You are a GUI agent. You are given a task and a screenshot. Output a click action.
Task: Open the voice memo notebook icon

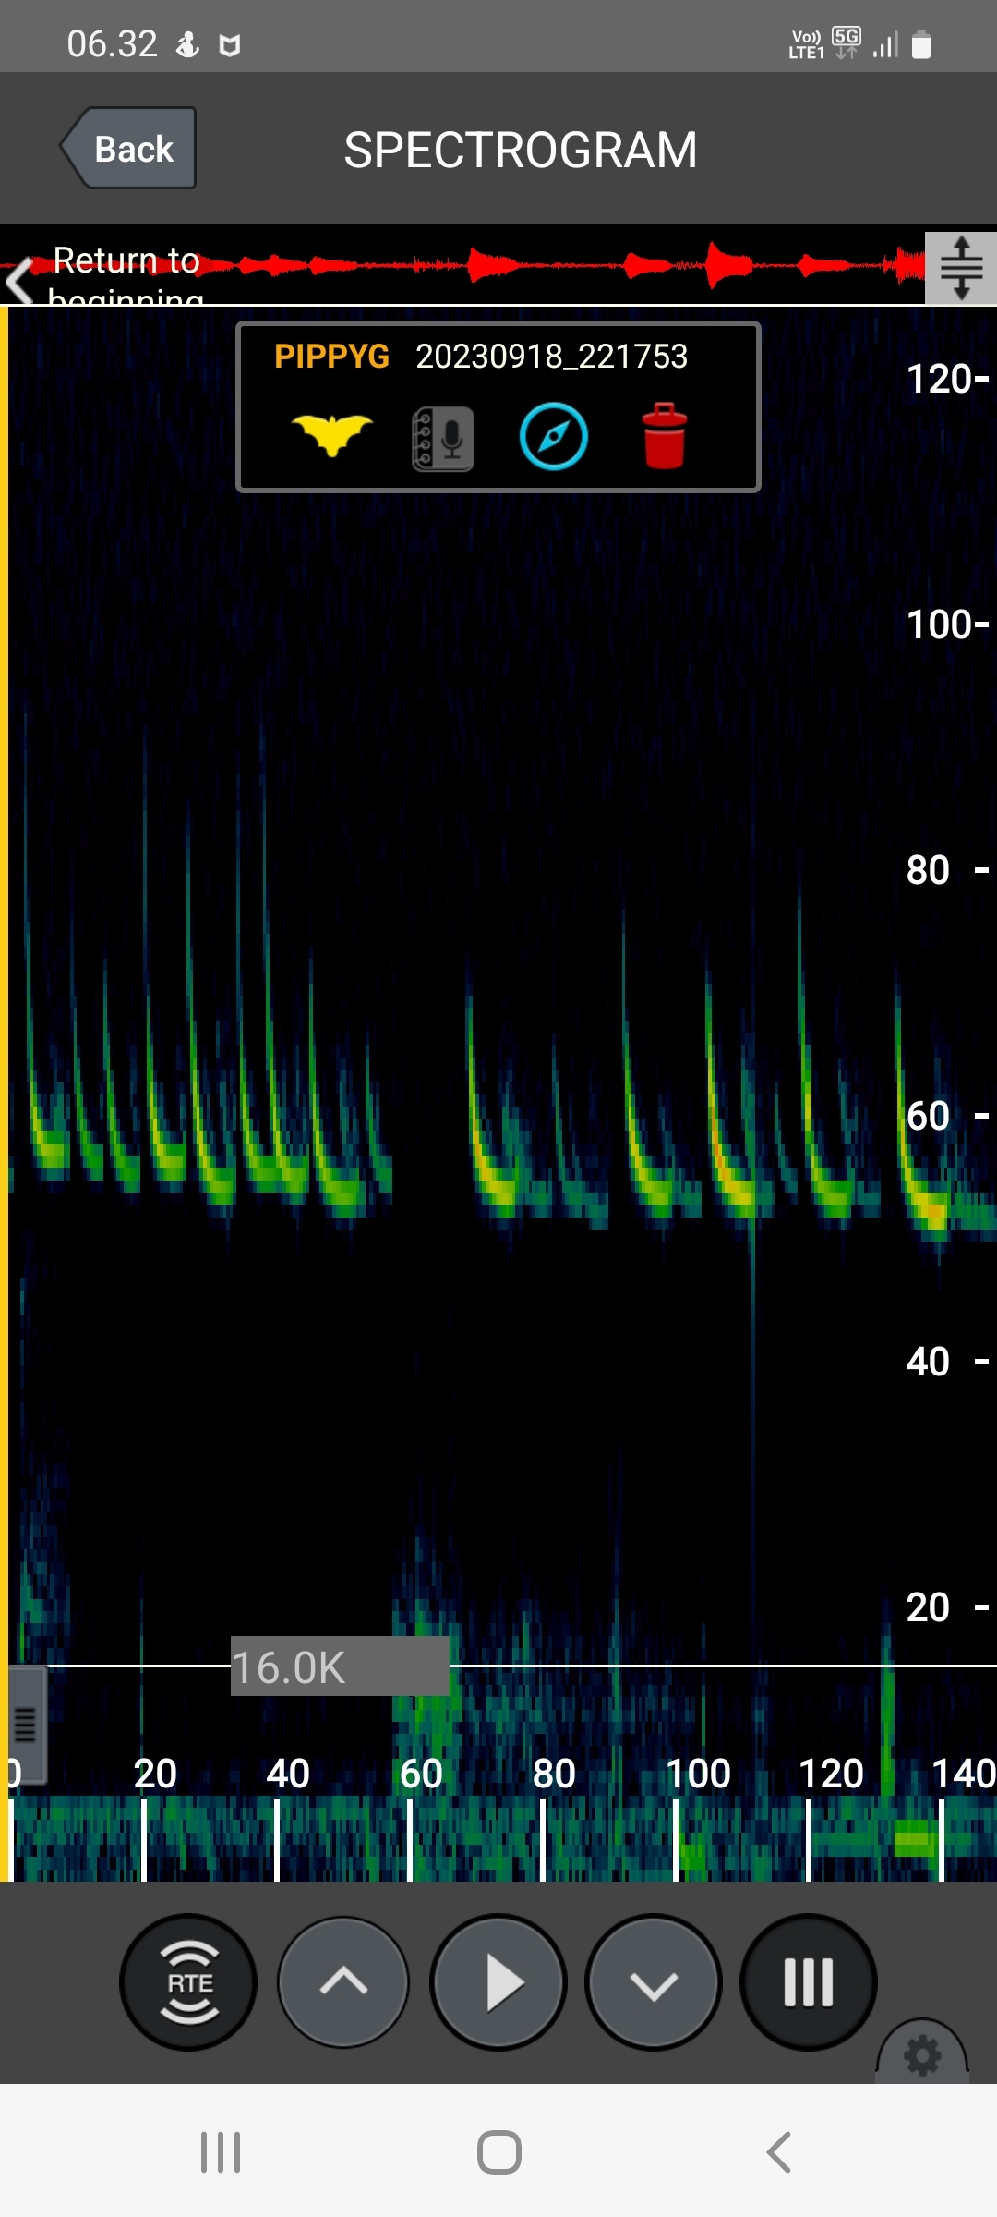pos(443,438)
